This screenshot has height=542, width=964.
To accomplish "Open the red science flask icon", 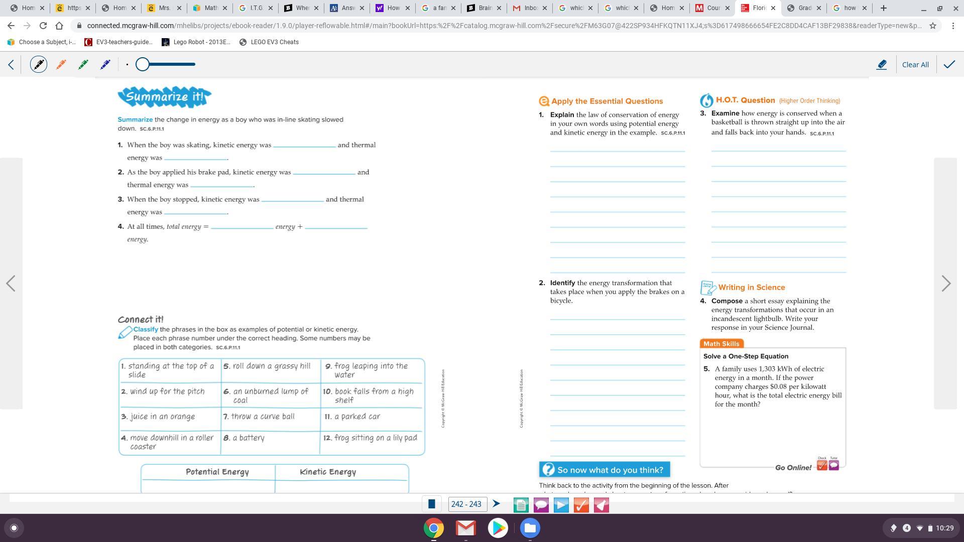I will (x=601, y=505).
